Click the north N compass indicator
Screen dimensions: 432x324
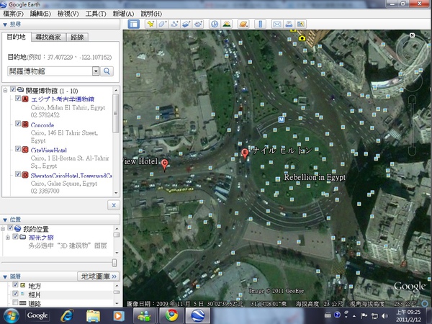(412, 35)
